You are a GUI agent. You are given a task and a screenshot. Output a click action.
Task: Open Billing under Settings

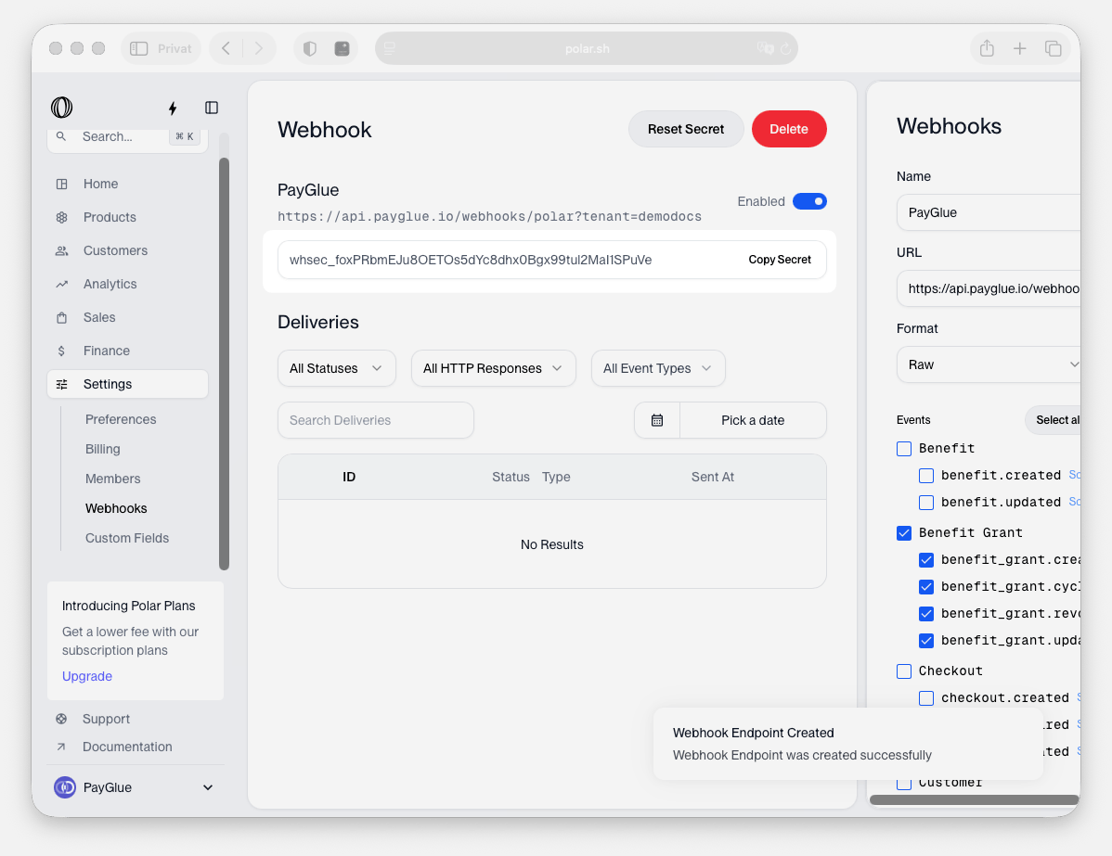click(103, 449)
